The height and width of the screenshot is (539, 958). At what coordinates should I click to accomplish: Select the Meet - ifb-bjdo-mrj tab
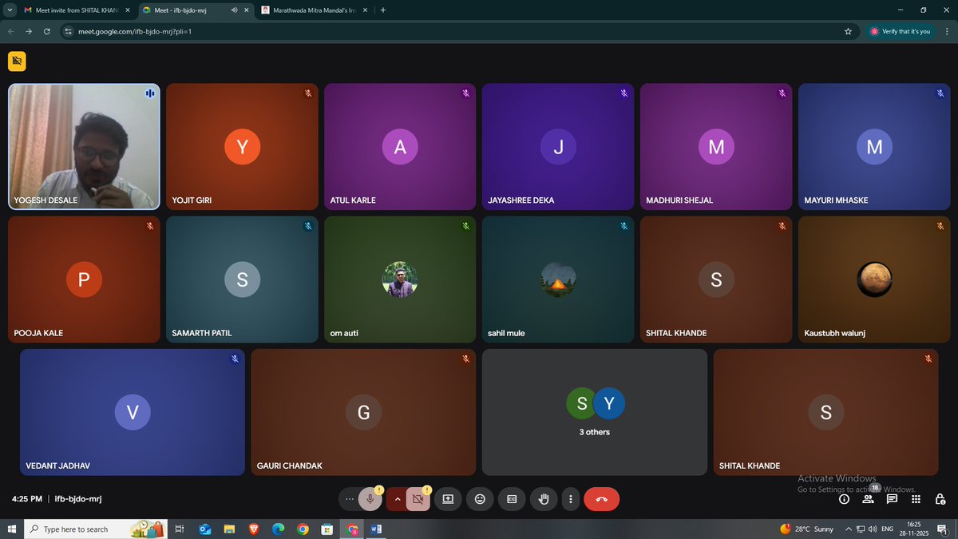tap(194, 10)
